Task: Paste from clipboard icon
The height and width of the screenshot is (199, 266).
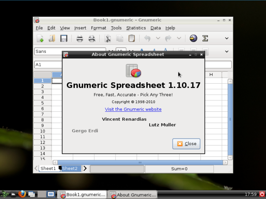Action: click(132, 38)
